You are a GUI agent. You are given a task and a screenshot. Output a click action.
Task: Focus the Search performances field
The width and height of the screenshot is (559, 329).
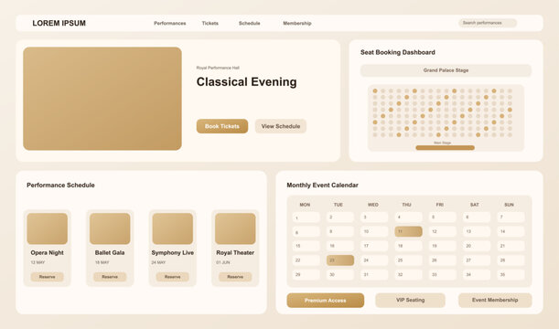(488, 23)
